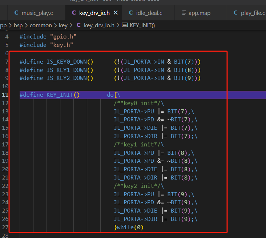The width and height of the screenshot is (266, 238).
Task: Click BIT(9) in IS_KEY2_DOWN definition
Action: click(184, 78)
